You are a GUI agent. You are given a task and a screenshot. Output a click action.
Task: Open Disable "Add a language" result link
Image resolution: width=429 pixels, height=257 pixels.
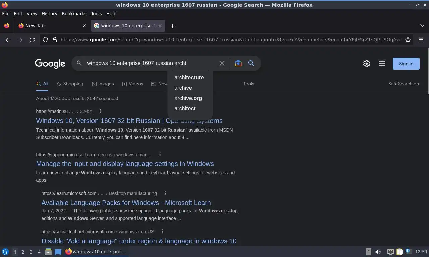pyautogui.click(x=139, y=241)
